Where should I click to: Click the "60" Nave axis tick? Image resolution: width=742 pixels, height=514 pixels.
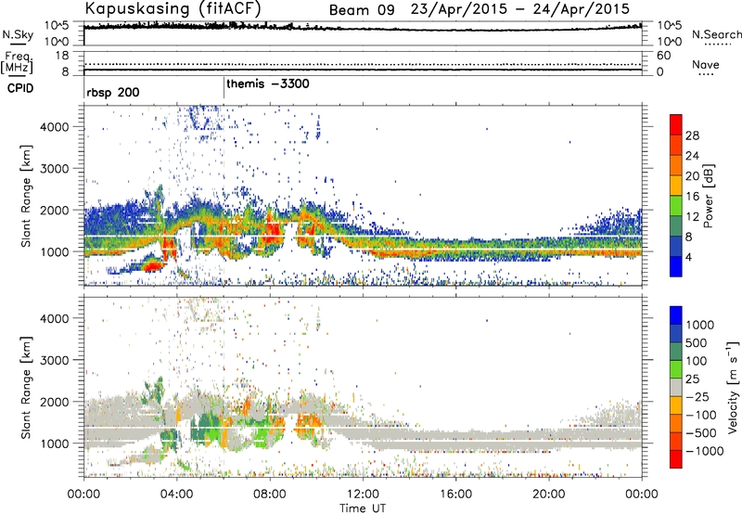663,56
